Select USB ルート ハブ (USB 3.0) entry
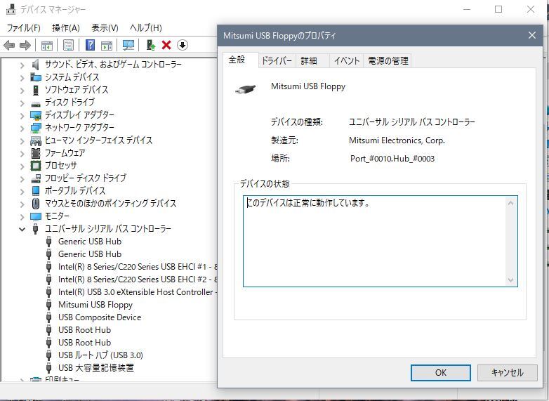Screen dimensions: 549x401 point(100,355)
